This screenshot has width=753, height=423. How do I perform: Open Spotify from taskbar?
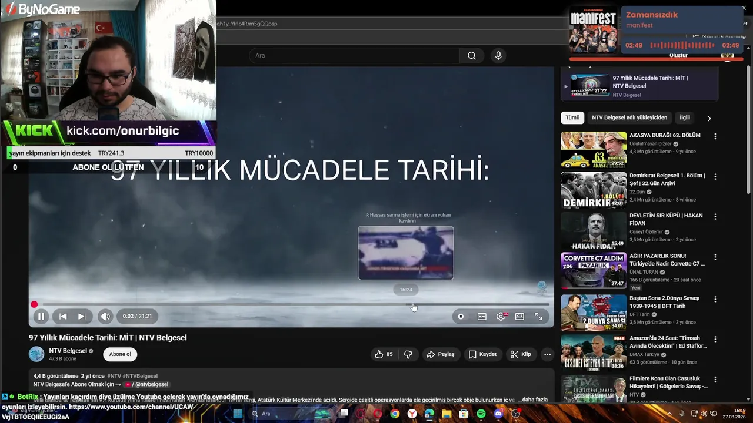pyautogui.click(x=481, y=414)
